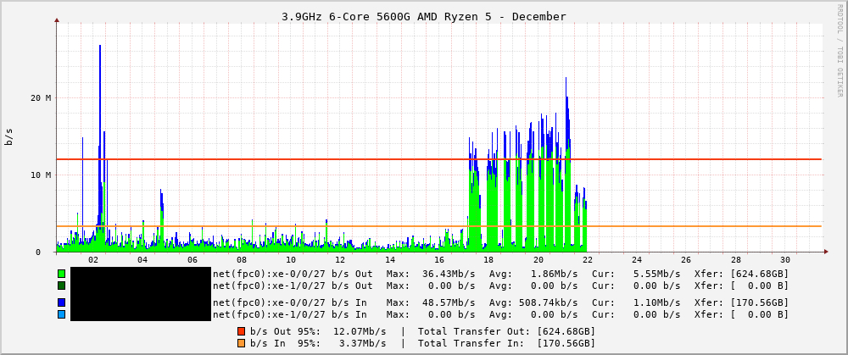Screen dimensions: 848x355
Task: Select the RRDTOOL / TOBI OETIKER watermark
Action: click(x=840, y=51)
